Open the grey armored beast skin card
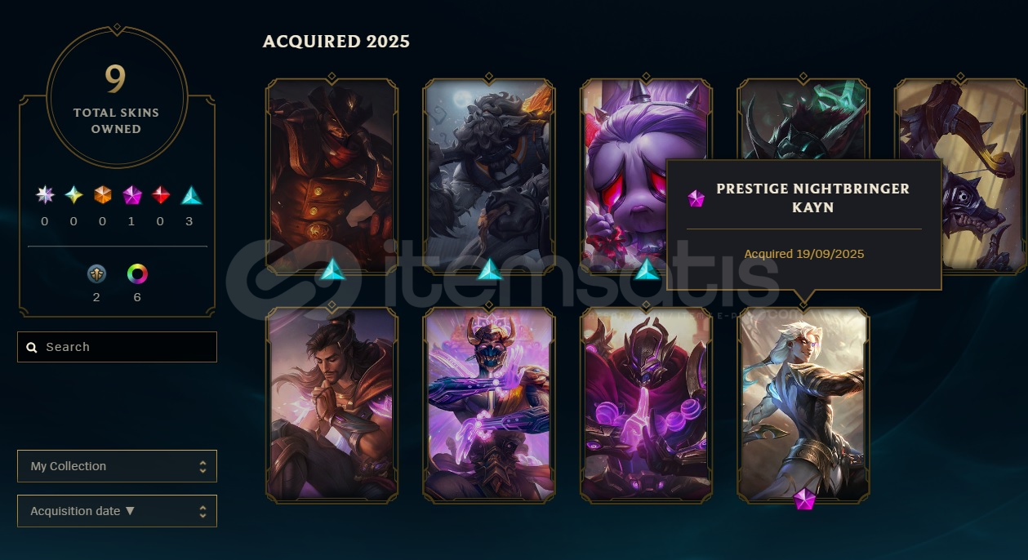 point(488,176)
